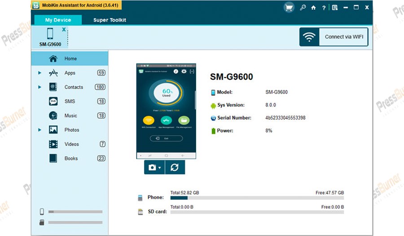Click the Connect via WIFI button

pos(334,37)
